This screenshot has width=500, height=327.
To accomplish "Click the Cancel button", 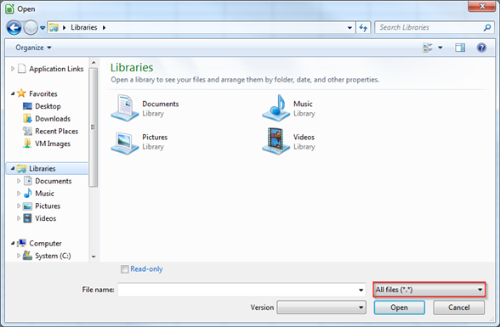I will point(459,307).
